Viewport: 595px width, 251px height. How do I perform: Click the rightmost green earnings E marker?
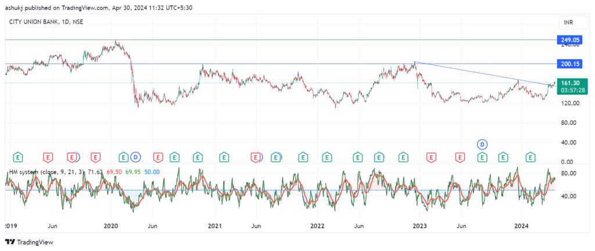[x=531, y=156]
